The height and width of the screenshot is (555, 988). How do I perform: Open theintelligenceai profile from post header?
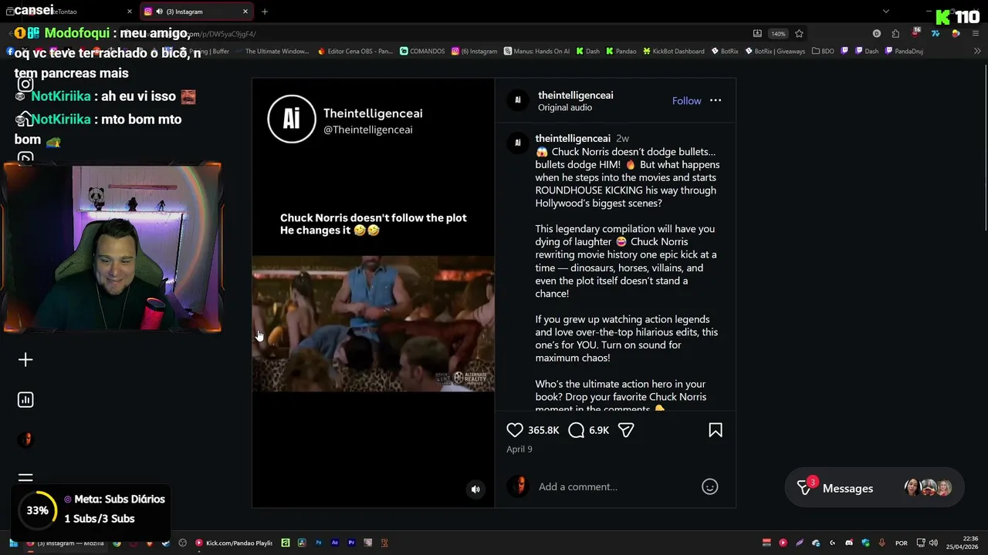tap(575, 95)
